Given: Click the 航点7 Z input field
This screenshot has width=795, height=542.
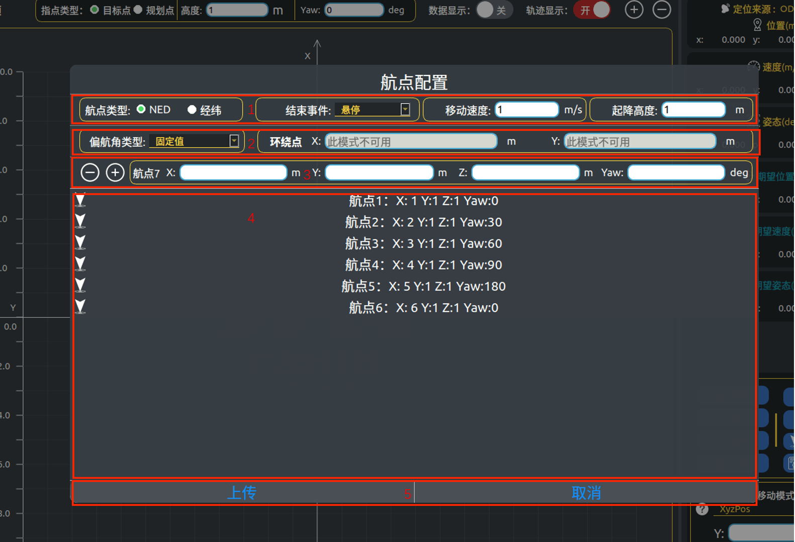Looking at the screenshot, I should click(525, 172).
